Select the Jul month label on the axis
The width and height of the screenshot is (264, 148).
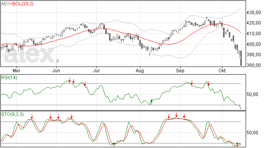(x=96, y=70)
